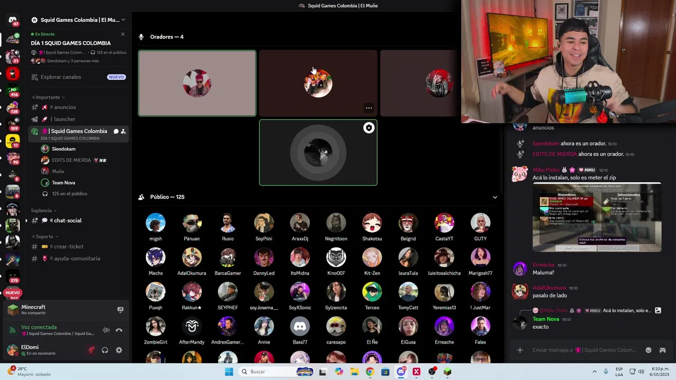Open Discord direct messages home icon
676x380 pixels.
coord(13,20)
